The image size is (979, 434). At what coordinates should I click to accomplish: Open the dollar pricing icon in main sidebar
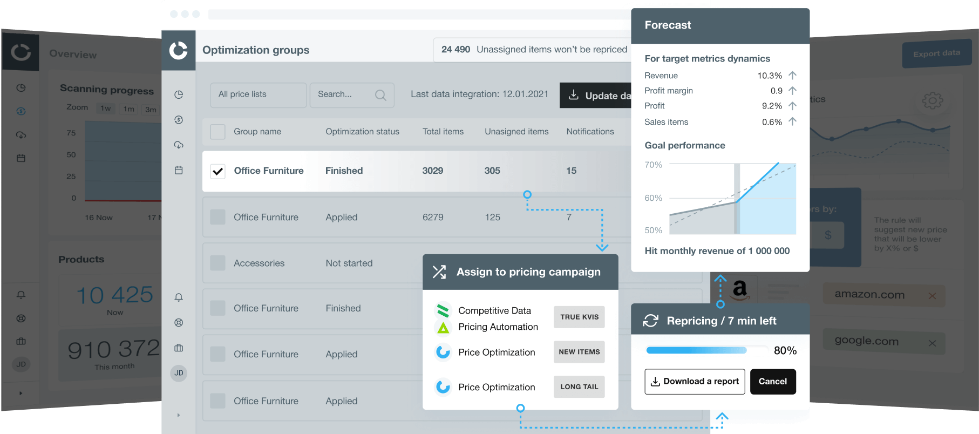point(179,120)
